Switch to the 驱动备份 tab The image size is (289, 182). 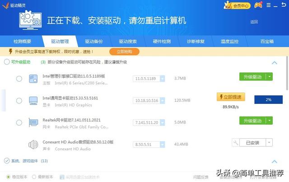(94, 42)
